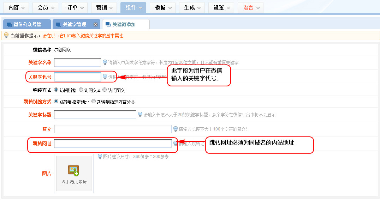The height and width of the screenshot is (213, 380).
Task: Select the 访问链接 radio button
Action: (56, 90)
